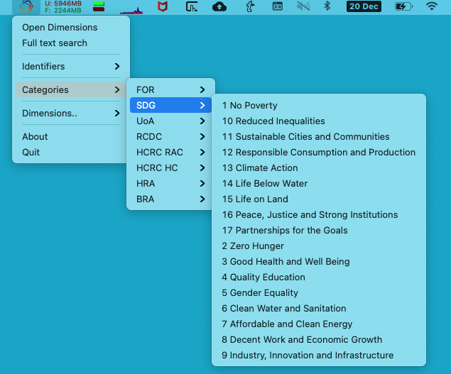Viewport: 451px width, 374px height.
Task: Click the battery status icon
Action: click(x=403, y=6)
